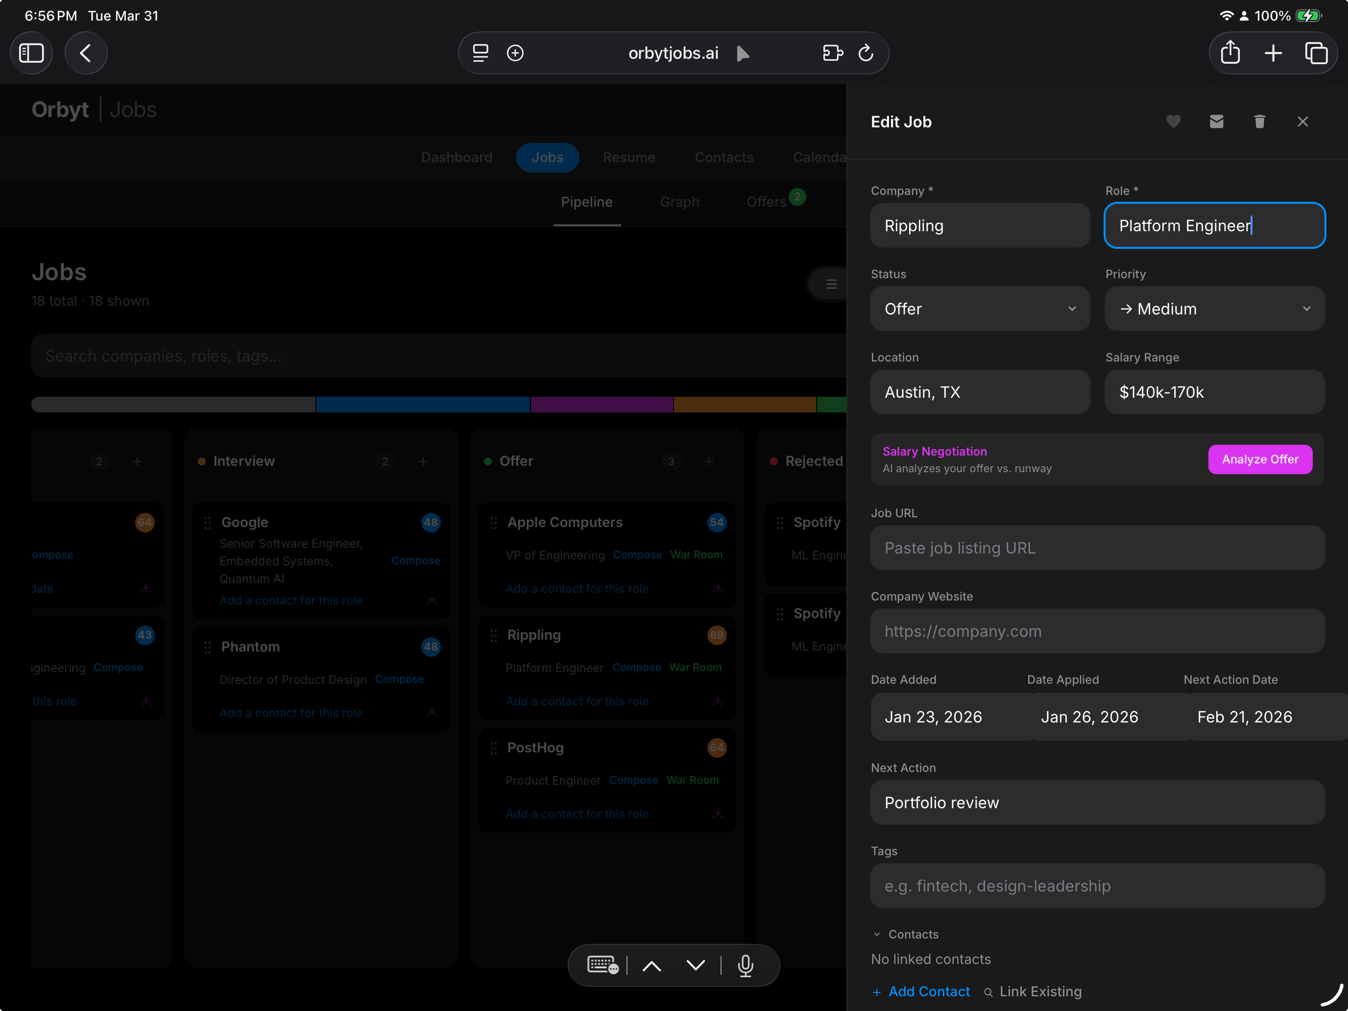Click the heart favorite icon in Edit Job
The image size is (1348, 1011).
pos(1173,122)
